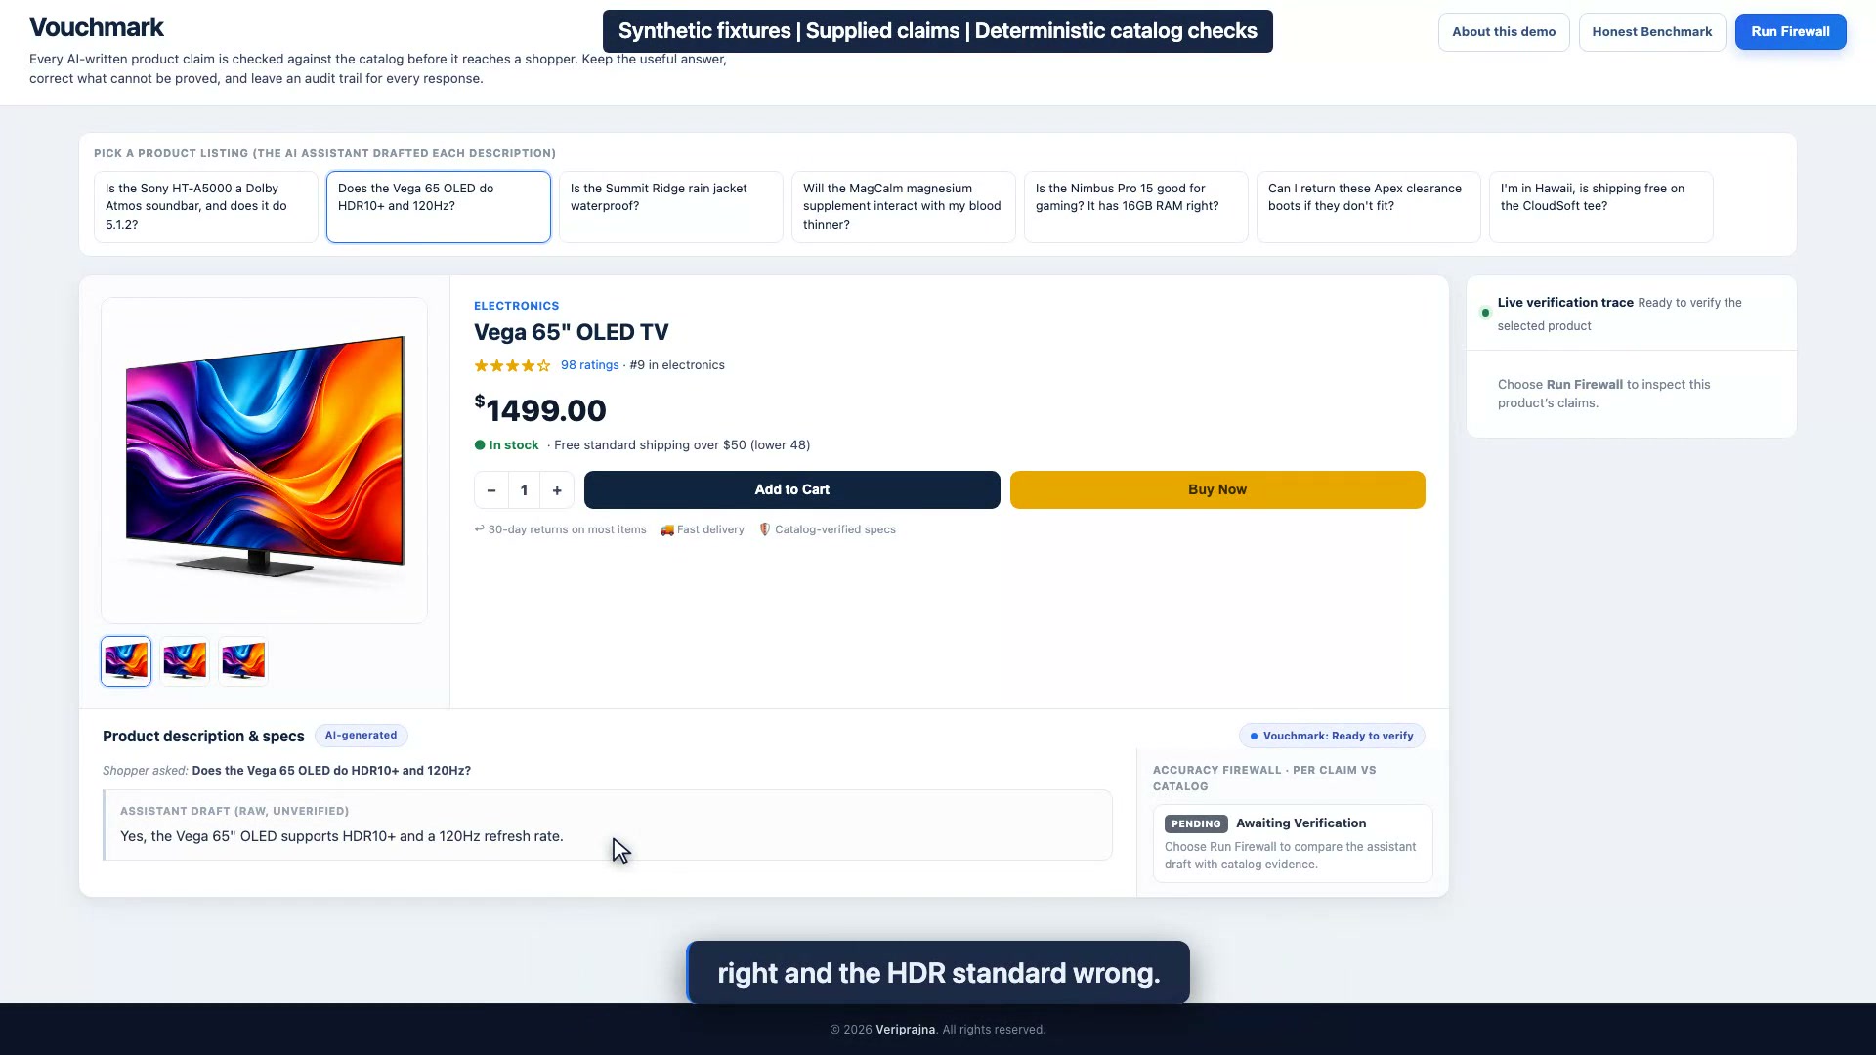Select the first TV thumbnail
This screenshot has width=1876, height=1055.
click(x=126, y=661)
